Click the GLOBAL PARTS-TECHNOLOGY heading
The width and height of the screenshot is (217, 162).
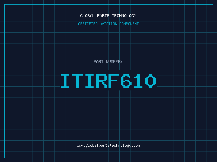[x=108, y=16]
